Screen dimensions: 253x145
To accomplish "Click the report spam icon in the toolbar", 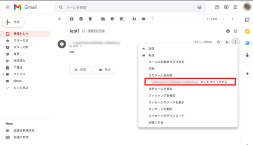I will (81, 19).
